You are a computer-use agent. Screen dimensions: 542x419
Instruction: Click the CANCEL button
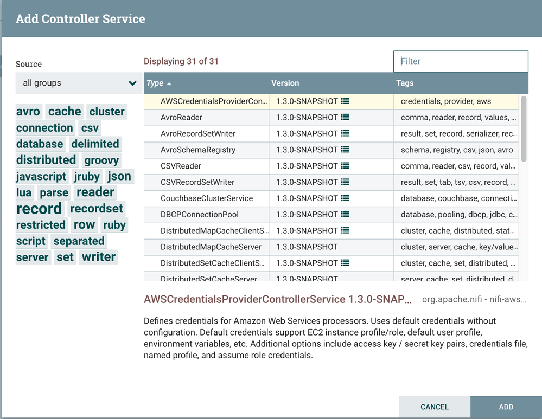tap(434, 407)
